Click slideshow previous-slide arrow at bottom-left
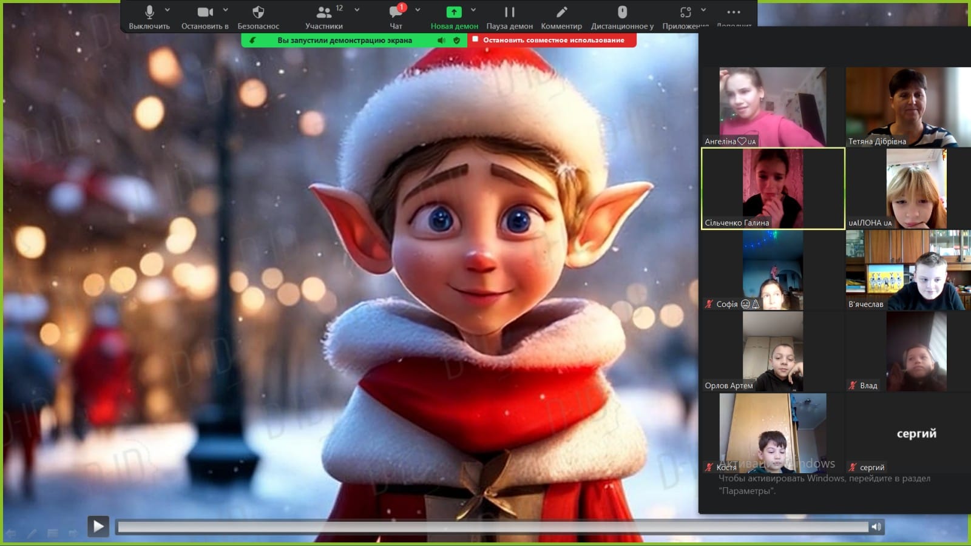 click(x=10, y=533)
